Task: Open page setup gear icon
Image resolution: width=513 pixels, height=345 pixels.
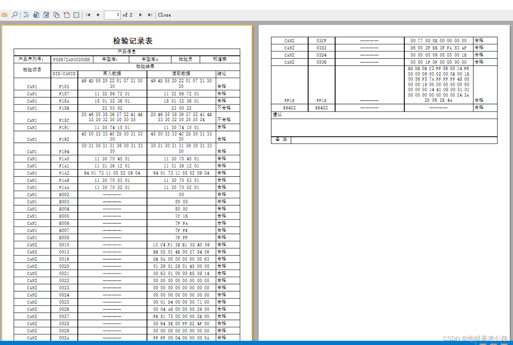Action: [36, 15]
